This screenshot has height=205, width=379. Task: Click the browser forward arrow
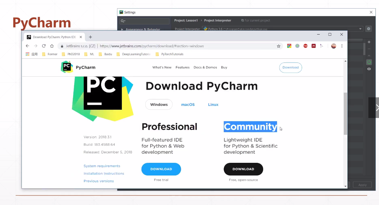(36, 46)
